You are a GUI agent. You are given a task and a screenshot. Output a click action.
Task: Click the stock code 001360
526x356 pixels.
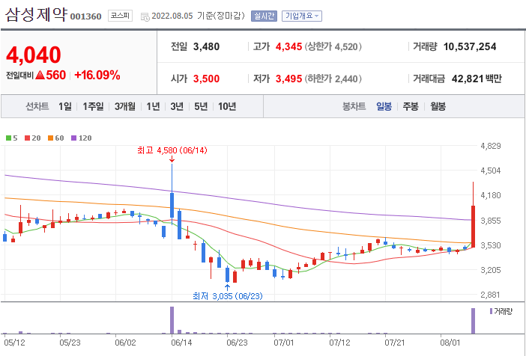(x=86, y=16)
